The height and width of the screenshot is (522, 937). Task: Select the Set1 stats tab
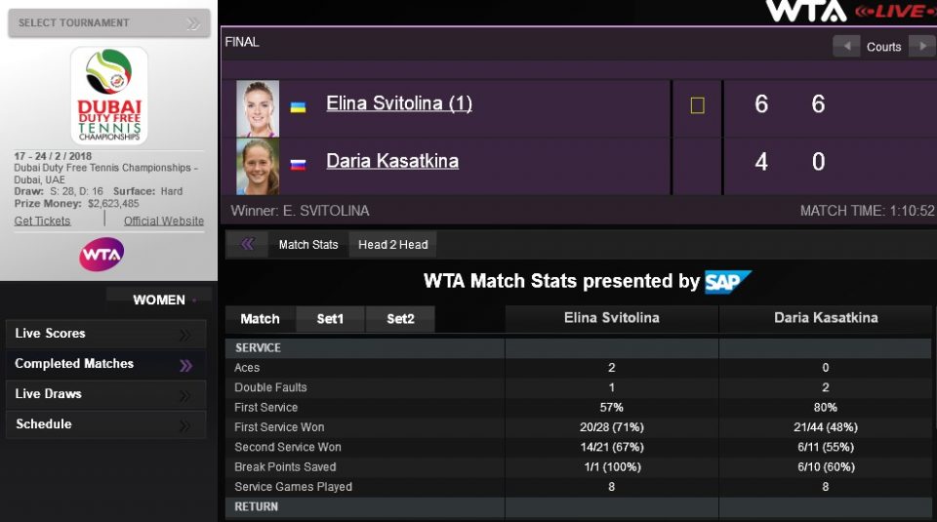(331, 319)
